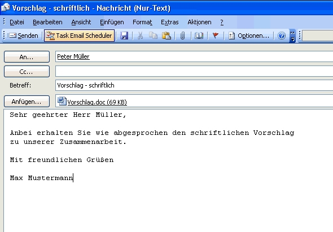Open the Extras menu
Screen dimensions: 333x232
click(x=170, y=22)
